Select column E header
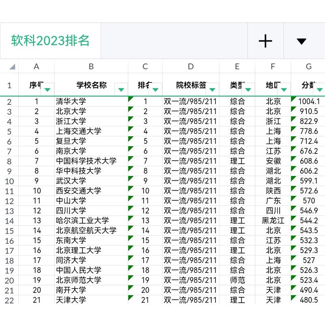325x325 pixels. pos(237,66)
